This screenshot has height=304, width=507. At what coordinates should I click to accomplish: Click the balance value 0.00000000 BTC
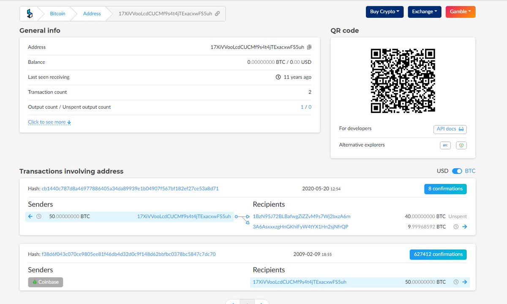coord(266,62)
